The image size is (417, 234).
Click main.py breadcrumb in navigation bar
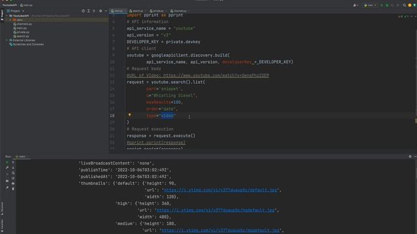point(26,5)
